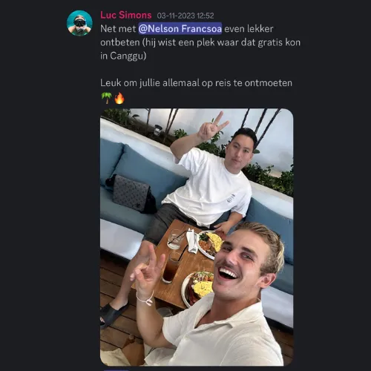Image resolution: width=371 pixels, height=371 pixels.
Task: Click the 'Leuk om jullie allemaal' text line
Action: [196, 83]
